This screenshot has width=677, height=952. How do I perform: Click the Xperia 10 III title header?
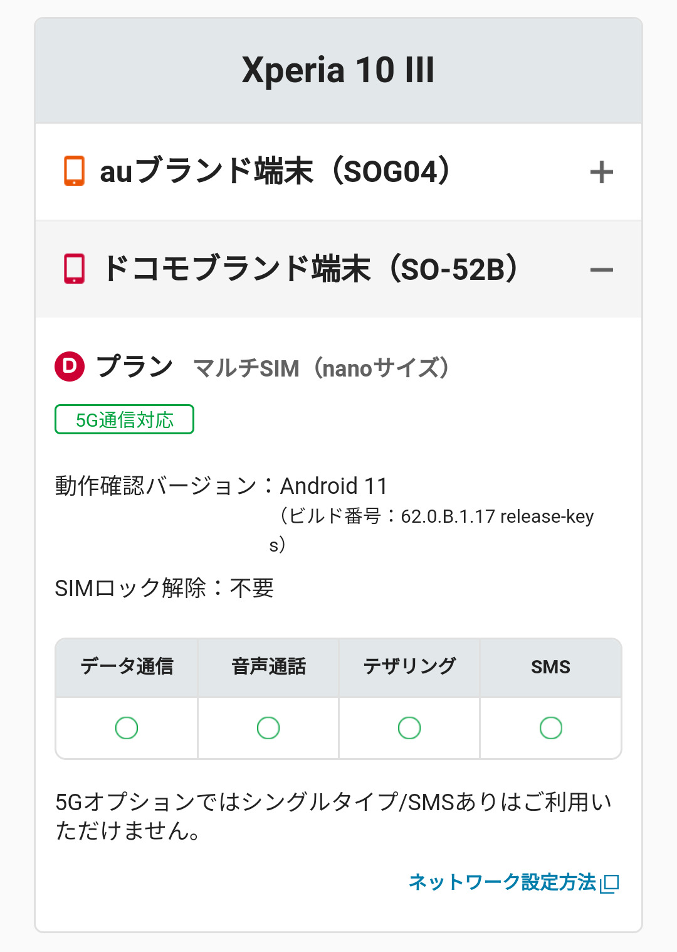[338, 70]
